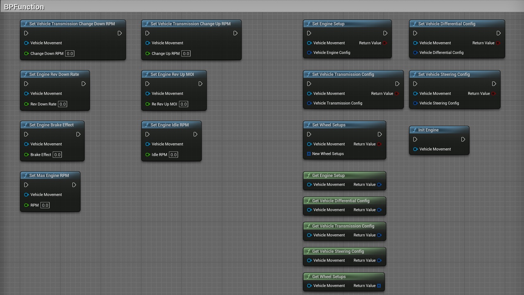Click Return Value pin on Set Vehicle Differential Config
Viewport: 524px width, 295px height.
[498, 43]
